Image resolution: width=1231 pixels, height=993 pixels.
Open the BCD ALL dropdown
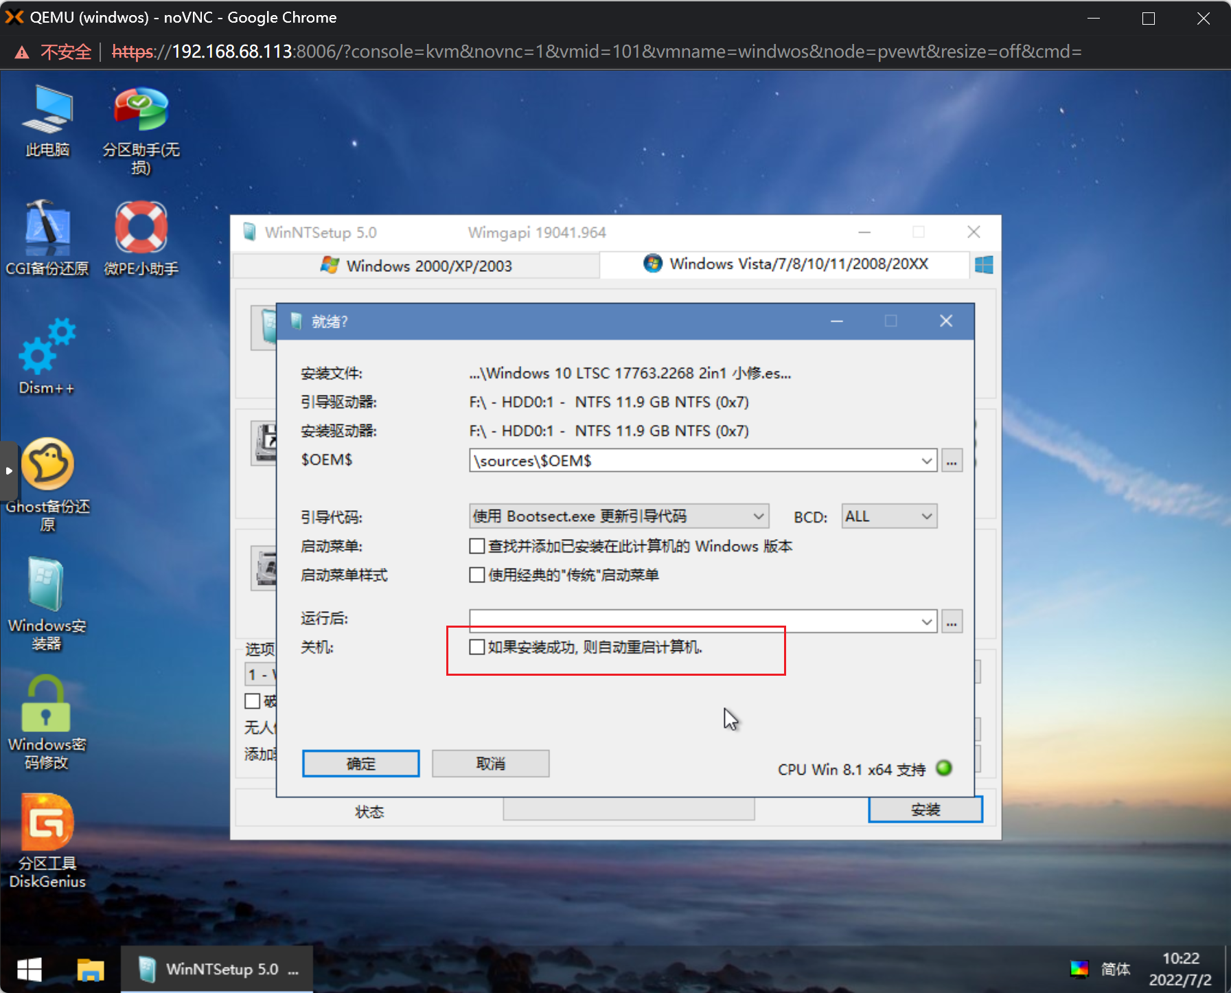click(889, 516)
